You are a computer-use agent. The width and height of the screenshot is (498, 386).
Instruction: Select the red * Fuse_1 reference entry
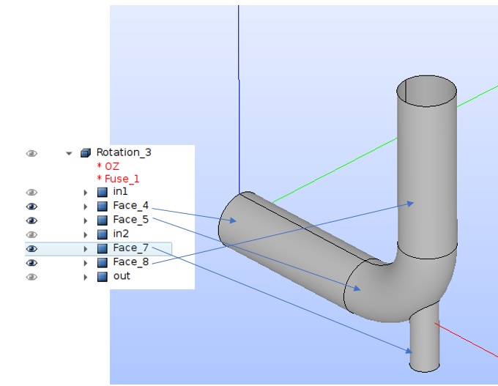pos(118,179)
